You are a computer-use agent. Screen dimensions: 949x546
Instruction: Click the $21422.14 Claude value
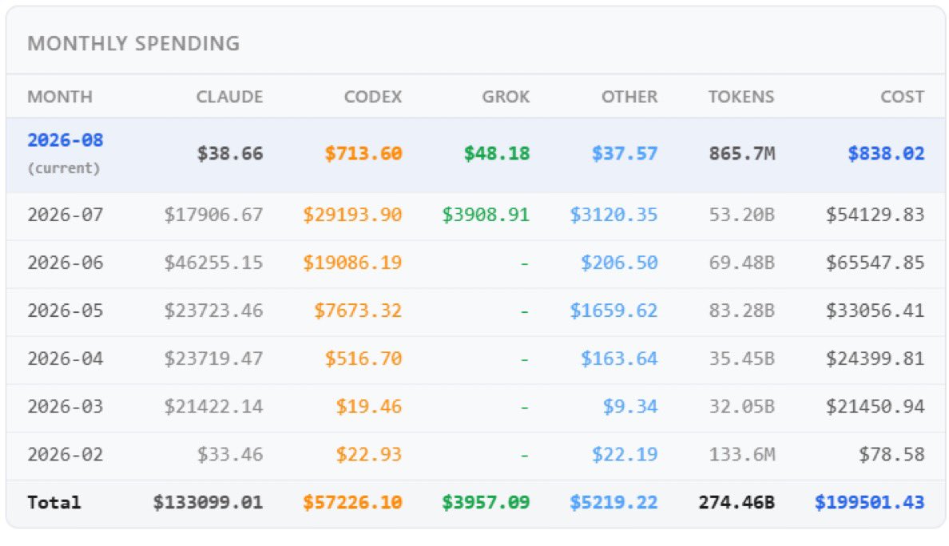click(x=213, y=406)
